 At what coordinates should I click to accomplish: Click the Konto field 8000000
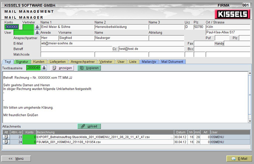pyautogui.click(x=12, y=27)
